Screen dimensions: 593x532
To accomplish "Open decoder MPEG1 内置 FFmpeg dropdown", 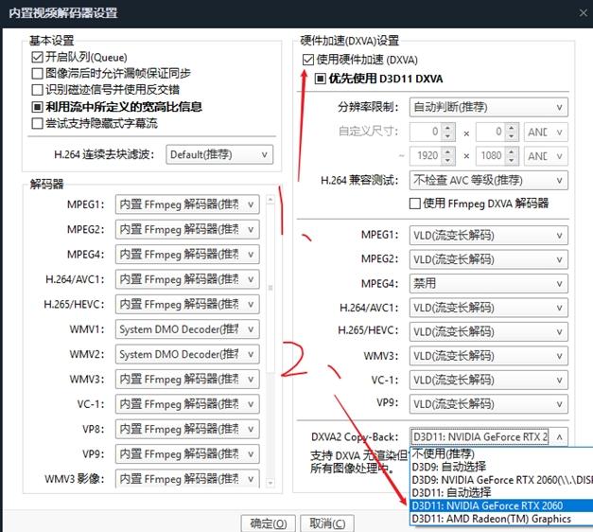I will [x=187, y=204].
